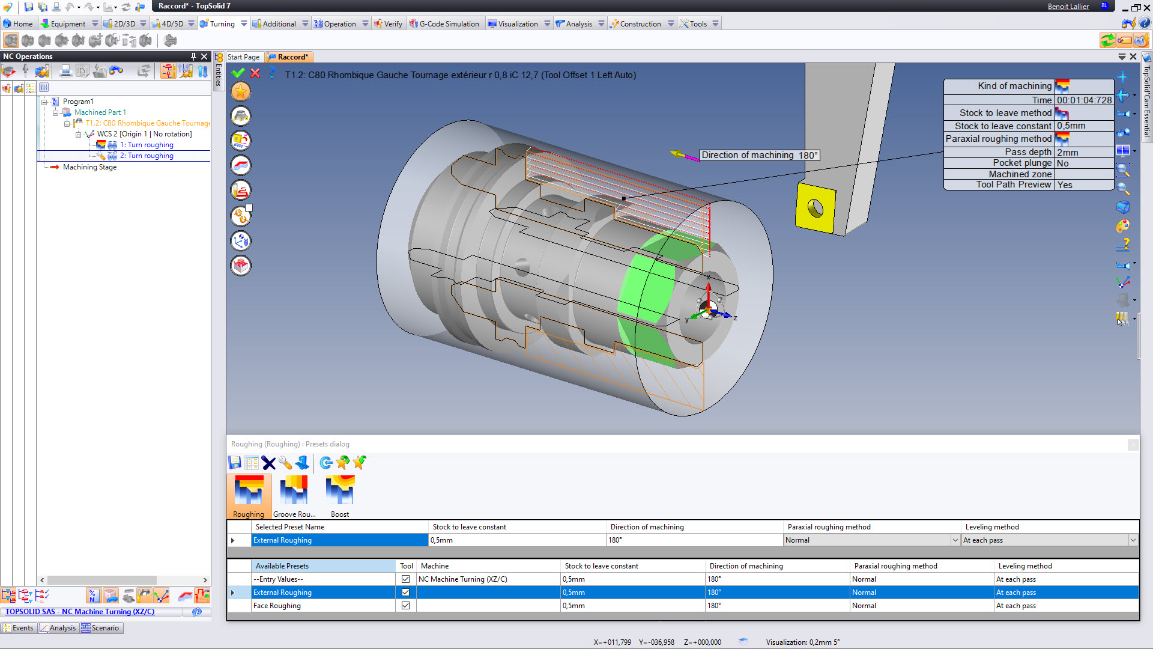Toggle the Tool checkbox for Entry Values row

[x=406, y=579]
